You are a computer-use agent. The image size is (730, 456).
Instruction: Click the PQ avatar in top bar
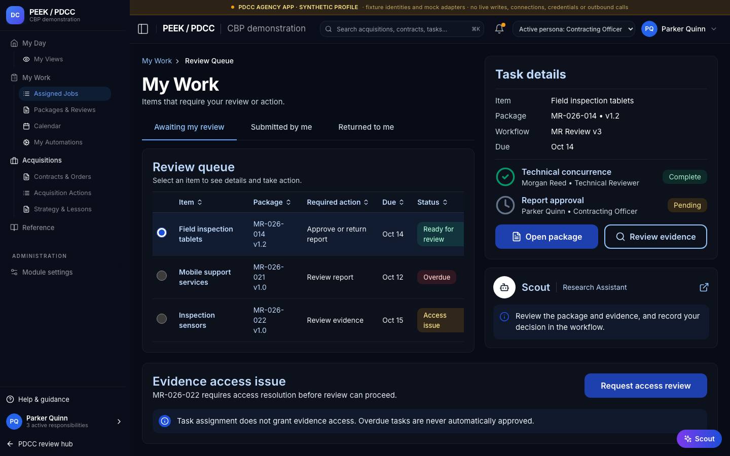point(649,29)
